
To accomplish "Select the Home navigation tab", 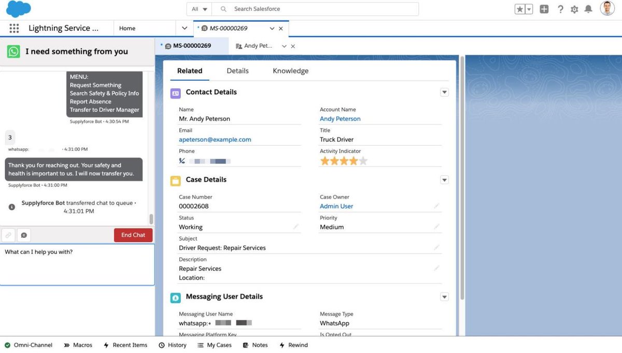I will point(128,29).
